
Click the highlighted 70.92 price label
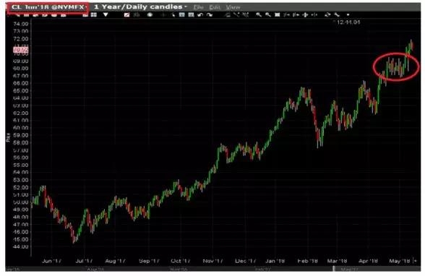20,50
